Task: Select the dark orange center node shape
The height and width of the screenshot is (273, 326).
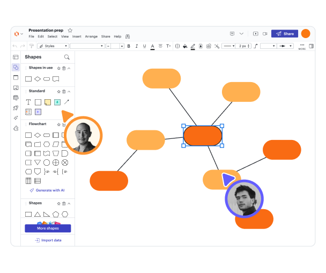Action: [x=203, y=136]
